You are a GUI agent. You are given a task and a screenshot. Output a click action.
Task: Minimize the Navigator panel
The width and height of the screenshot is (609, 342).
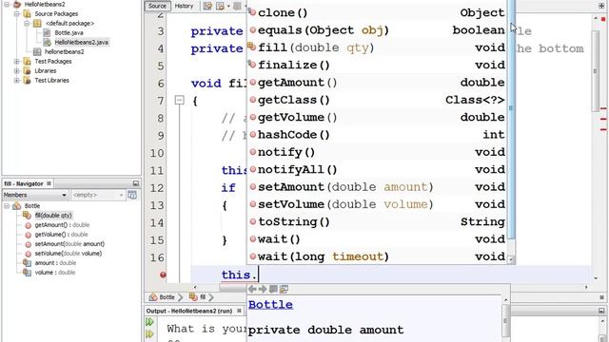(x=136, y=183)
